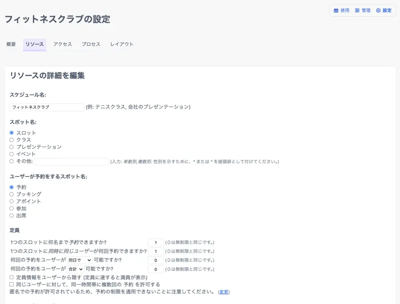Select the イベント radio button

pyautogui.click(x=12, y=154)
